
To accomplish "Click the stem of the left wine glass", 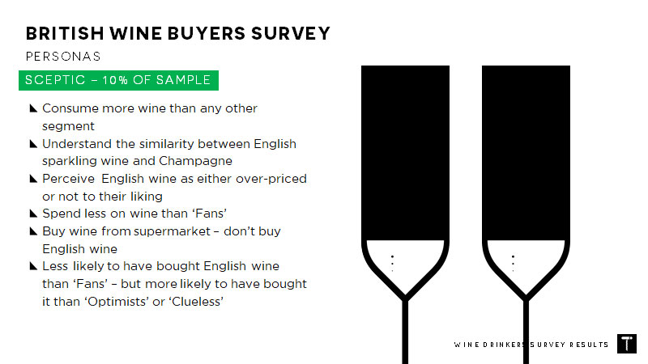I will click(x=404, y=332).
